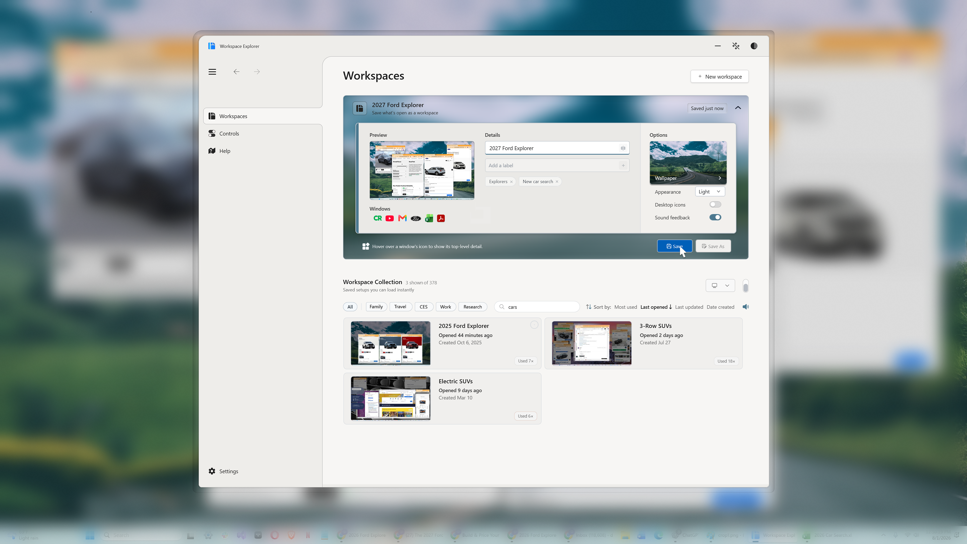Open the display view dropdown in Workspace Collection
This screenshot has width=967, height=544.
pyautogui.click(x=720, y=285)
